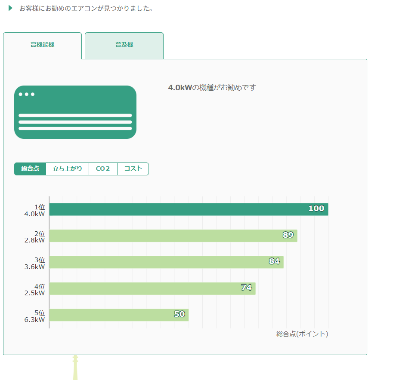Select the コスト chart tab
Image resolution: width=393 pixels, height=380 pixels.
[133, 169]
